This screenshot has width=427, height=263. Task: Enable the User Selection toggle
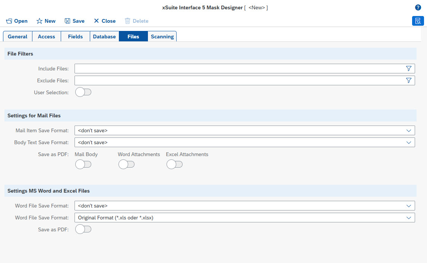pos(83,92)
